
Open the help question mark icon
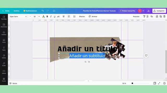click(164, 83)
